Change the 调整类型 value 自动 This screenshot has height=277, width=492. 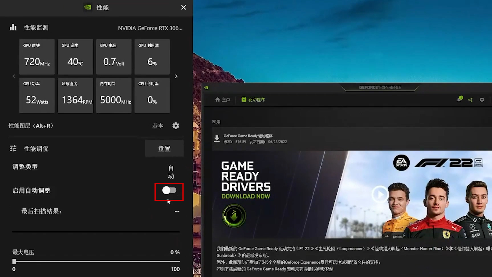171,172
